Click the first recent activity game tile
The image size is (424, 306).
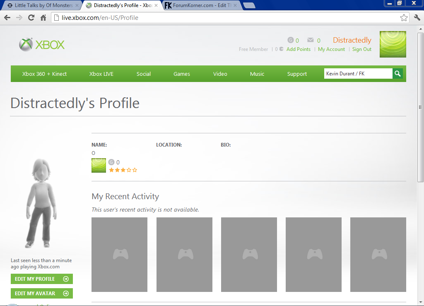coord(120,255)
